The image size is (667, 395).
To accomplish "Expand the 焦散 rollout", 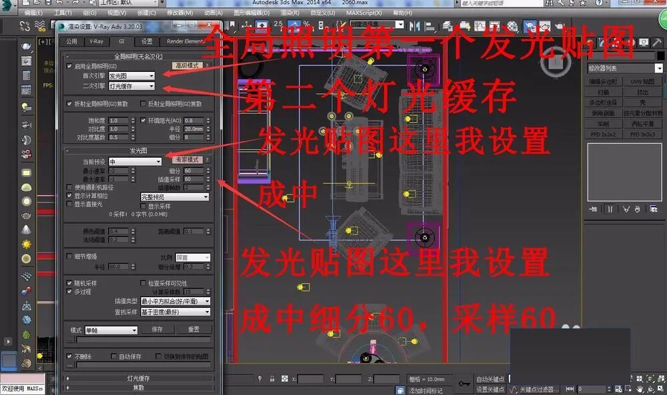I will coord(138,388).
